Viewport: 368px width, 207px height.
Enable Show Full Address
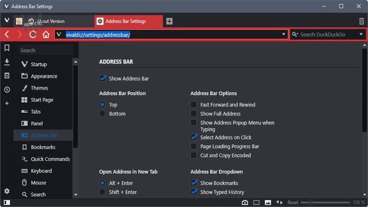194,114
